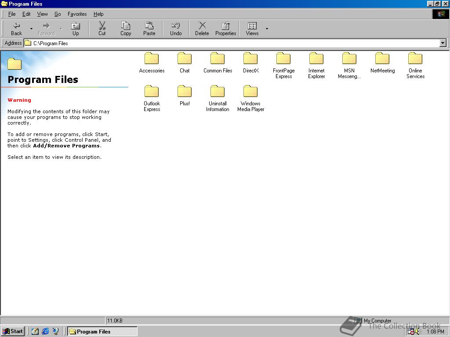Select the Outlook Express folder
The height and width of the screenshot is (337, 450).
(152, 99)
